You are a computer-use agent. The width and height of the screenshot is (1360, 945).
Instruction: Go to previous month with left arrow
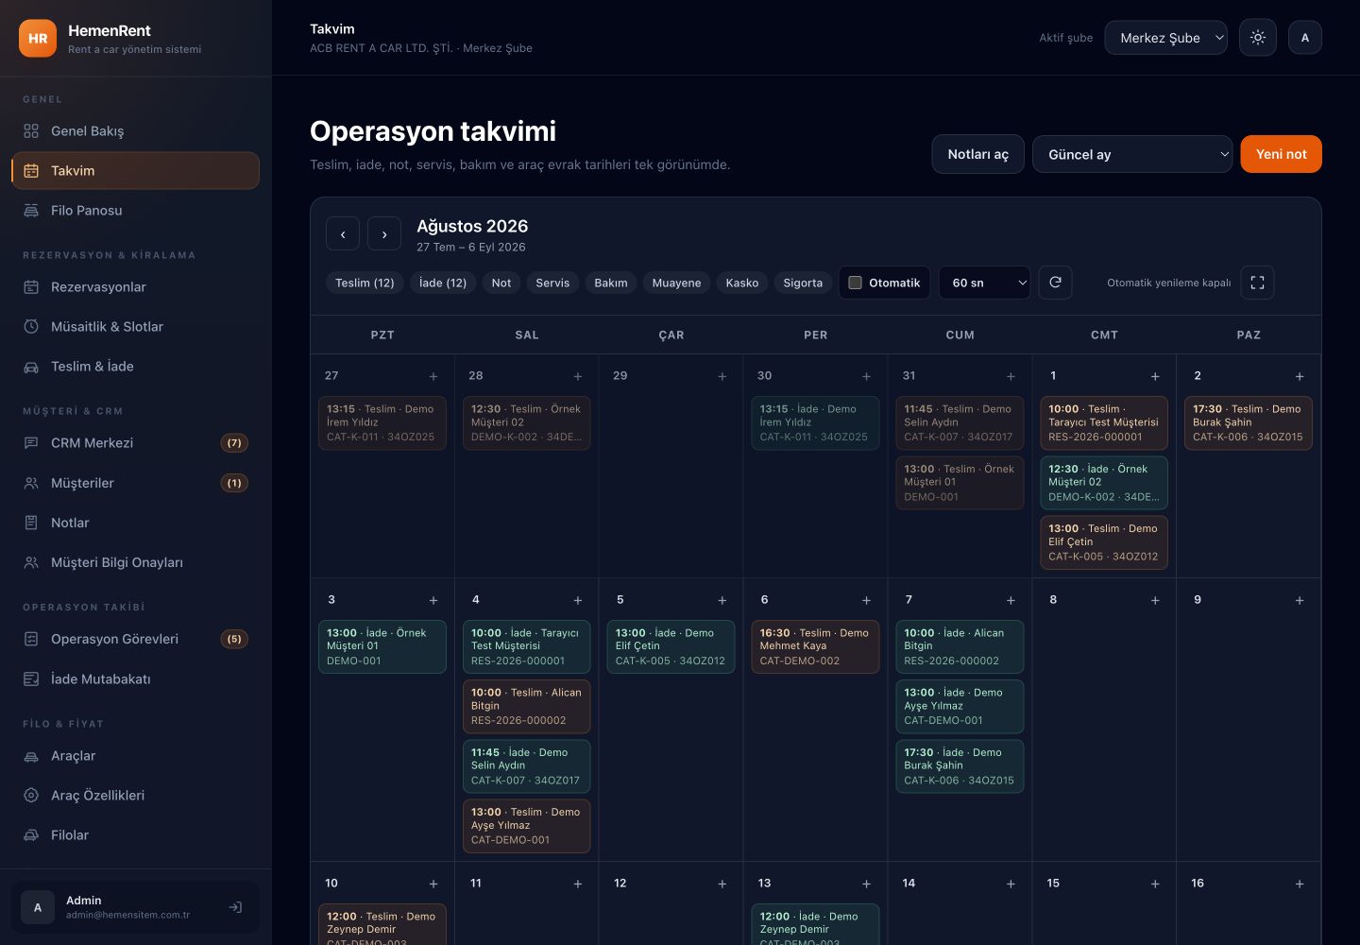click(343, 233)
